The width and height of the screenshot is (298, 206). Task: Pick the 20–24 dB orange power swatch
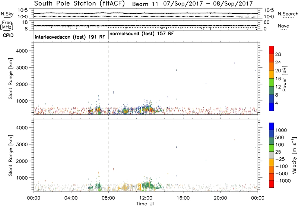point(272,66)
